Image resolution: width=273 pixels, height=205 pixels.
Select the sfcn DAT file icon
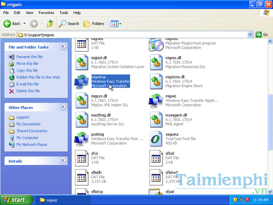point(81,158)
